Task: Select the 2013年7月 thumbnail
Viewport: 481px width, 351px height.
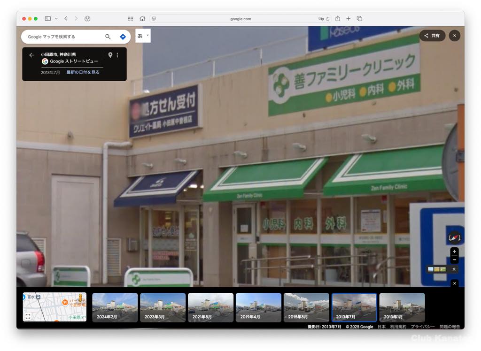Action: (x=354, y=307)
